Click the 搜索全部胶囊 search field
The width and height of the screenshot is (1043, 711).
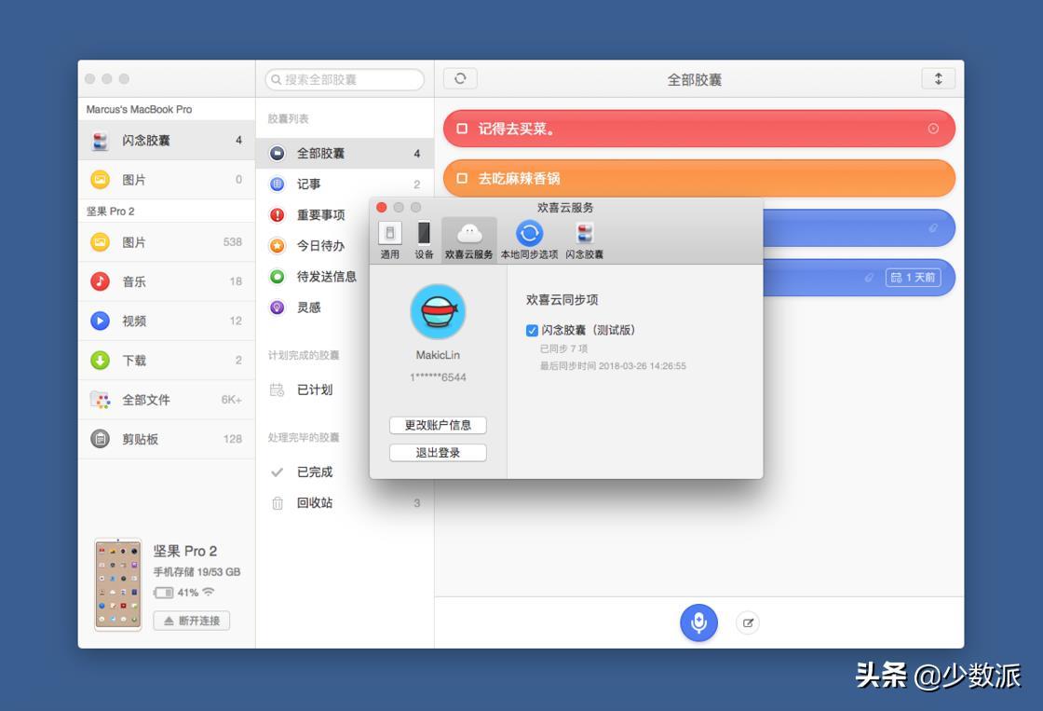pyautogui.click(x=345, y=80)
